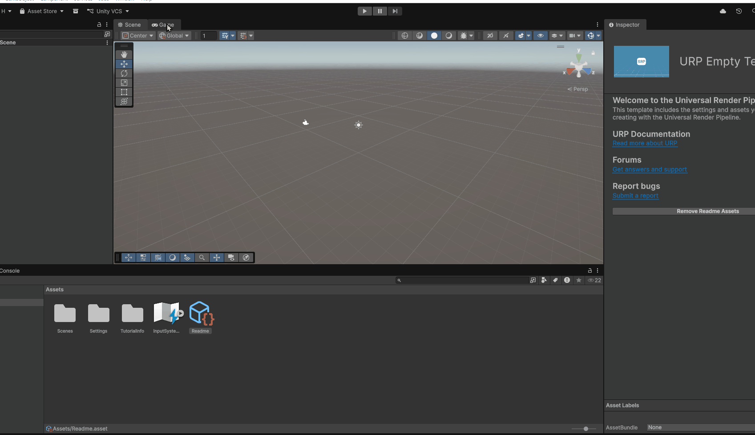
Task: Toggle the scene view rotation lock
Action: [x=593, y=53]
